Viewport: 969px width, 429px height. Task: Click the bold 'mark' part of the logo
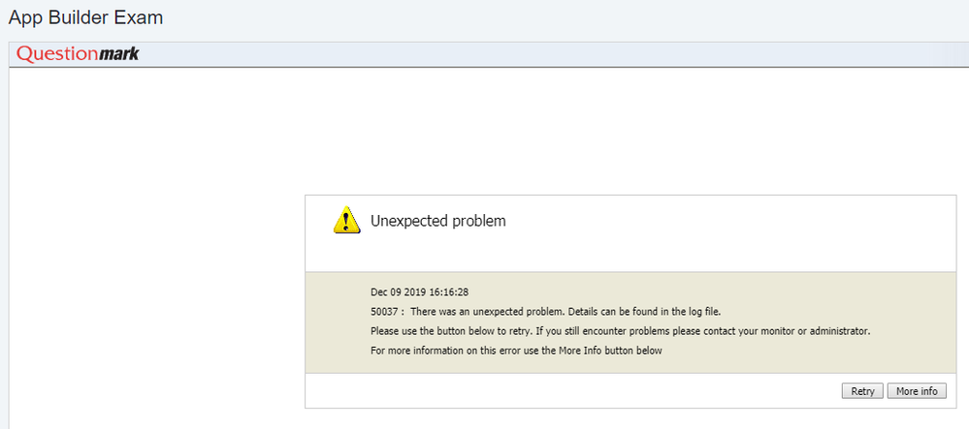[119, 54]
